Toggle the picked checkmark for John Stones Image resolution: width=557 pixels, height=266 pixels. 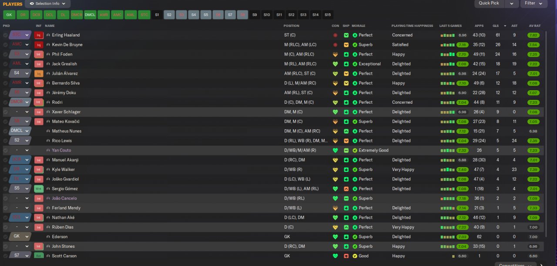click(5, 246)
